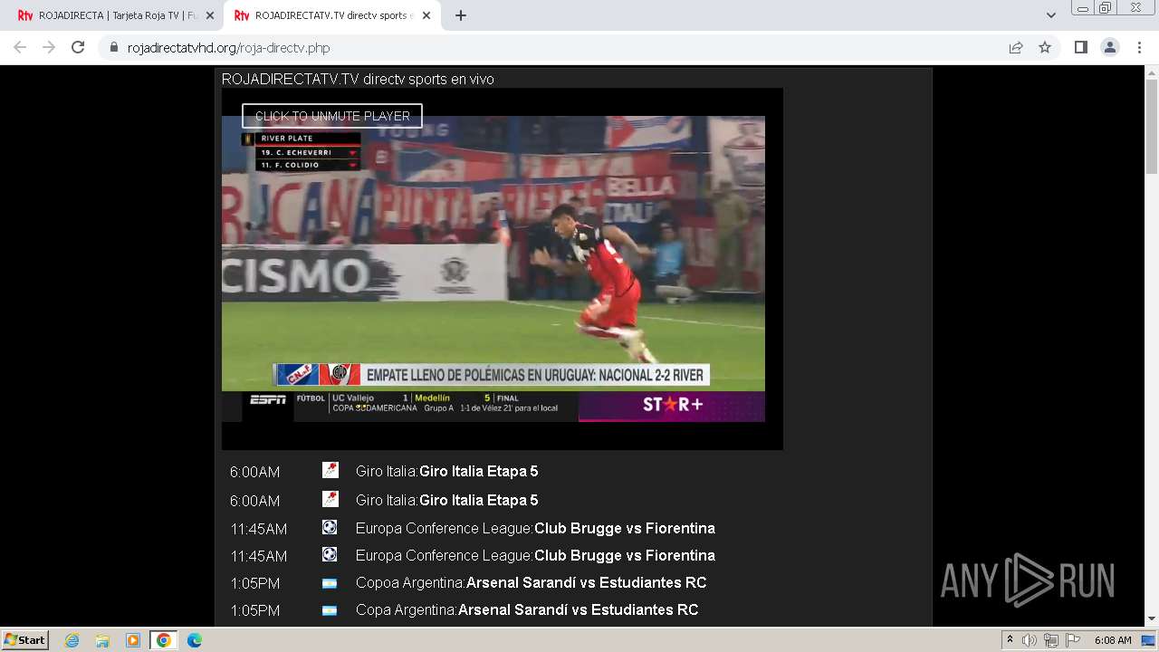This screenshot has height=652, width=1159.
Task: Bookmark this page with the star
Action: pyautogui.click(x=1045, y=47)
